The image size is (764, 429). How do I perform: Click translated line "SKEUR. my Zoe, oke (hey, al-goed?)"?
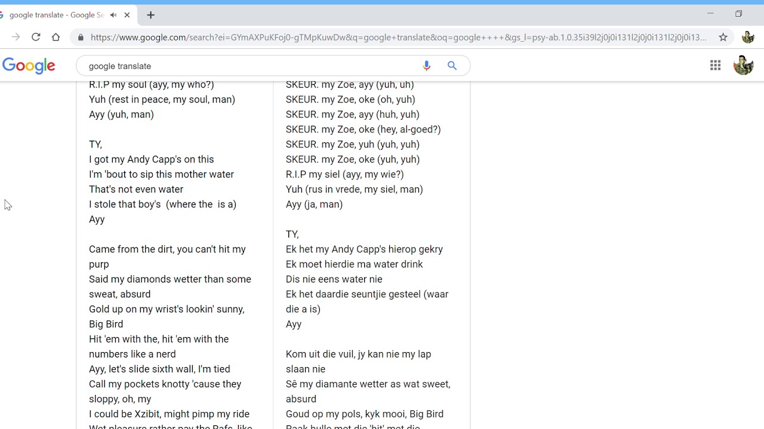[363, 129]
